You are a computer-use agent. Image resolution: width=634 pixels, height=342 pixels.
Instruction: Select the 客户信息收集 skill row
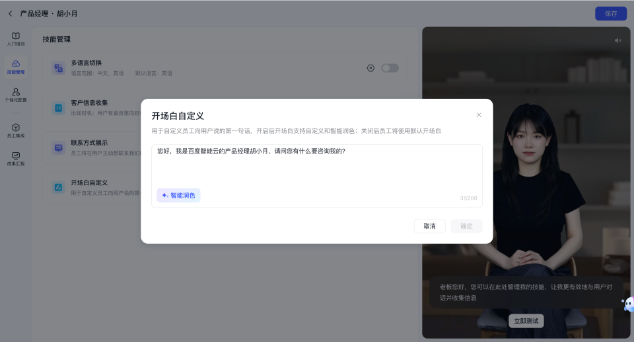click(92, 107)
